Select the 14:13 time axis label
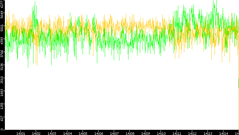This screenshot has height=135, width=239. (208, 133)
